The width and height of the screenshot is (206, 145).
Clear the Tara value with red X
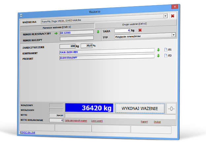[x=140, y=31]
